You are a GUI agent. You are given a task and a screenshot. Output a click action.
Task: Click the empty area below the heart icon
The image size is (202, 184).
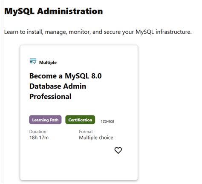(118, 166)
